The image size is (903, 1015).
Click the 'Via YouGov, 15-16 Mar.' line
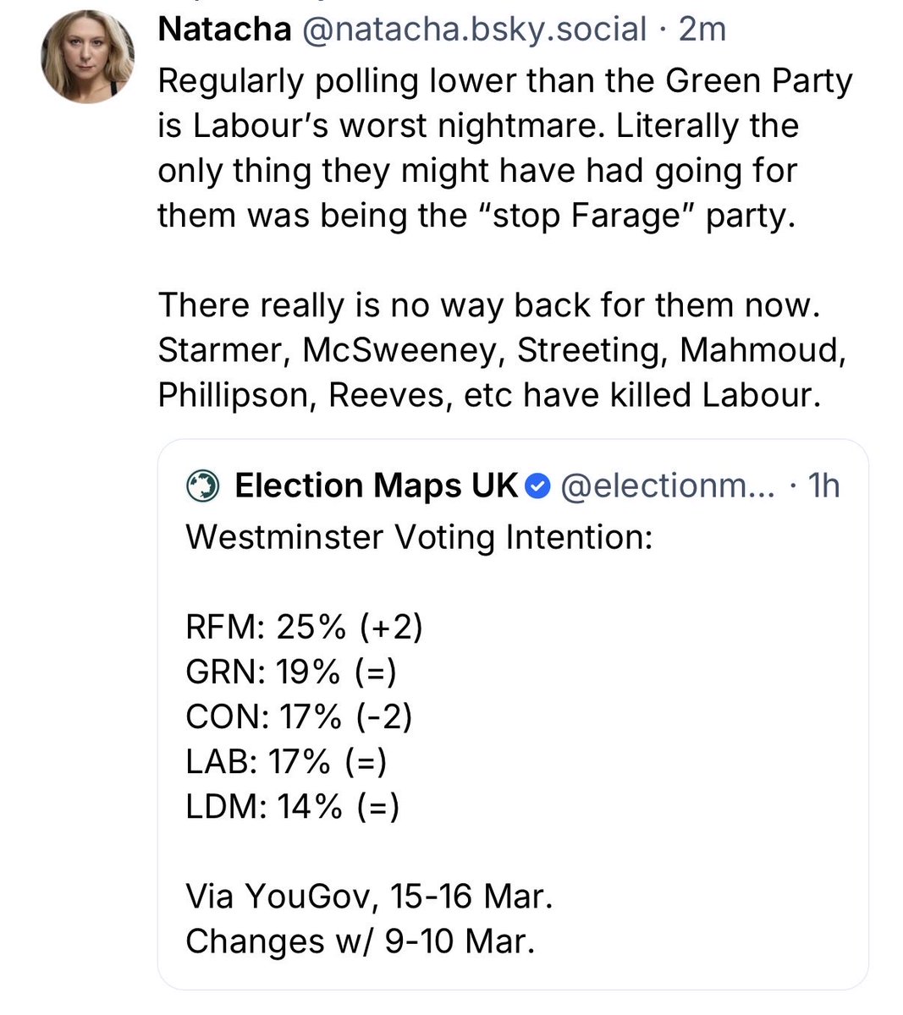[369, 896]
